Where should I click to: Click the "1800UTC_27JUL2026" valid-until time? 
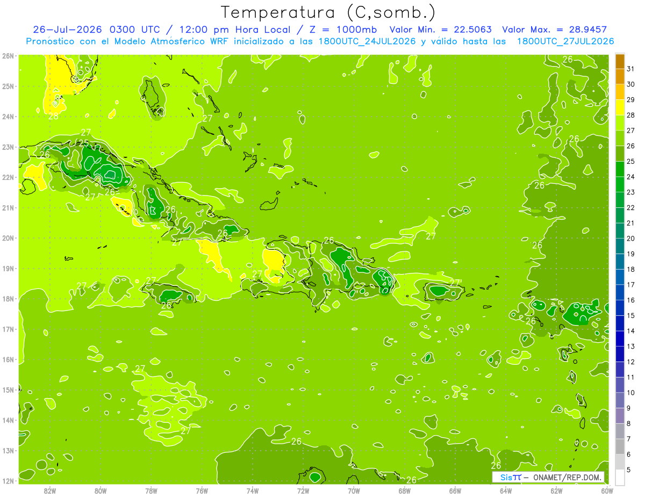coord(565,41)
